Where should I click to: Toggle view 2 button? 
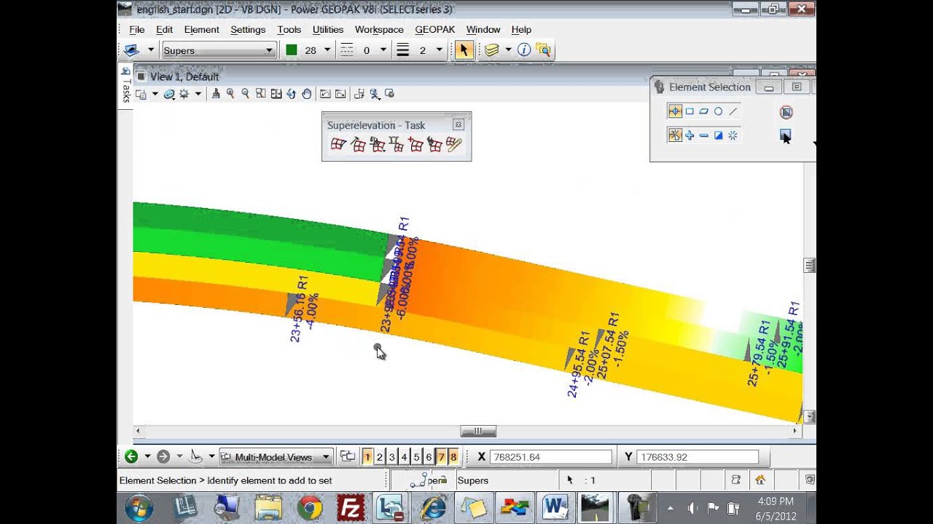coord(380,457)
